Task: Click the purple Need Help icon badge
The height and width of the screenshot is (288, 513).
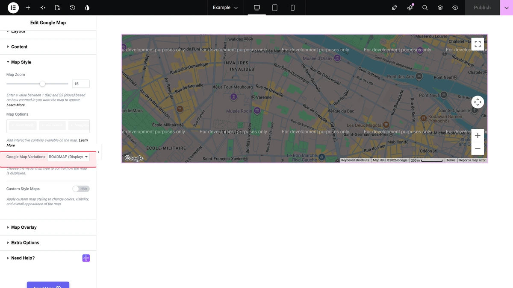Action: tap(86, 258)
